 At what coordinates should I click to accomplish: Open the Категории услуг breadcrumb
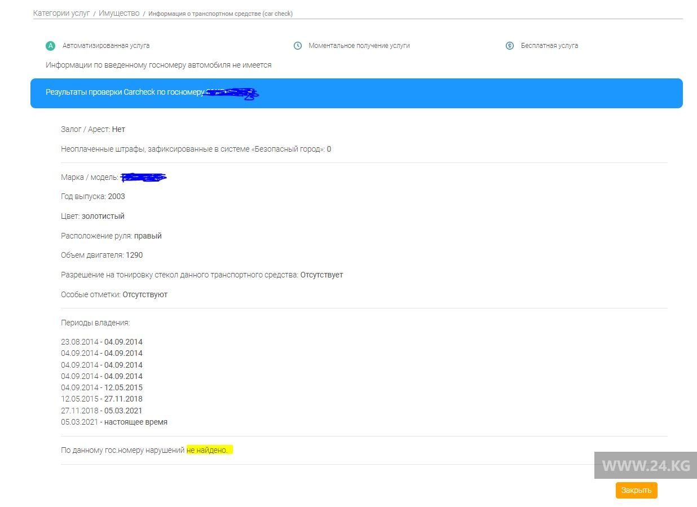pos(61,13)
